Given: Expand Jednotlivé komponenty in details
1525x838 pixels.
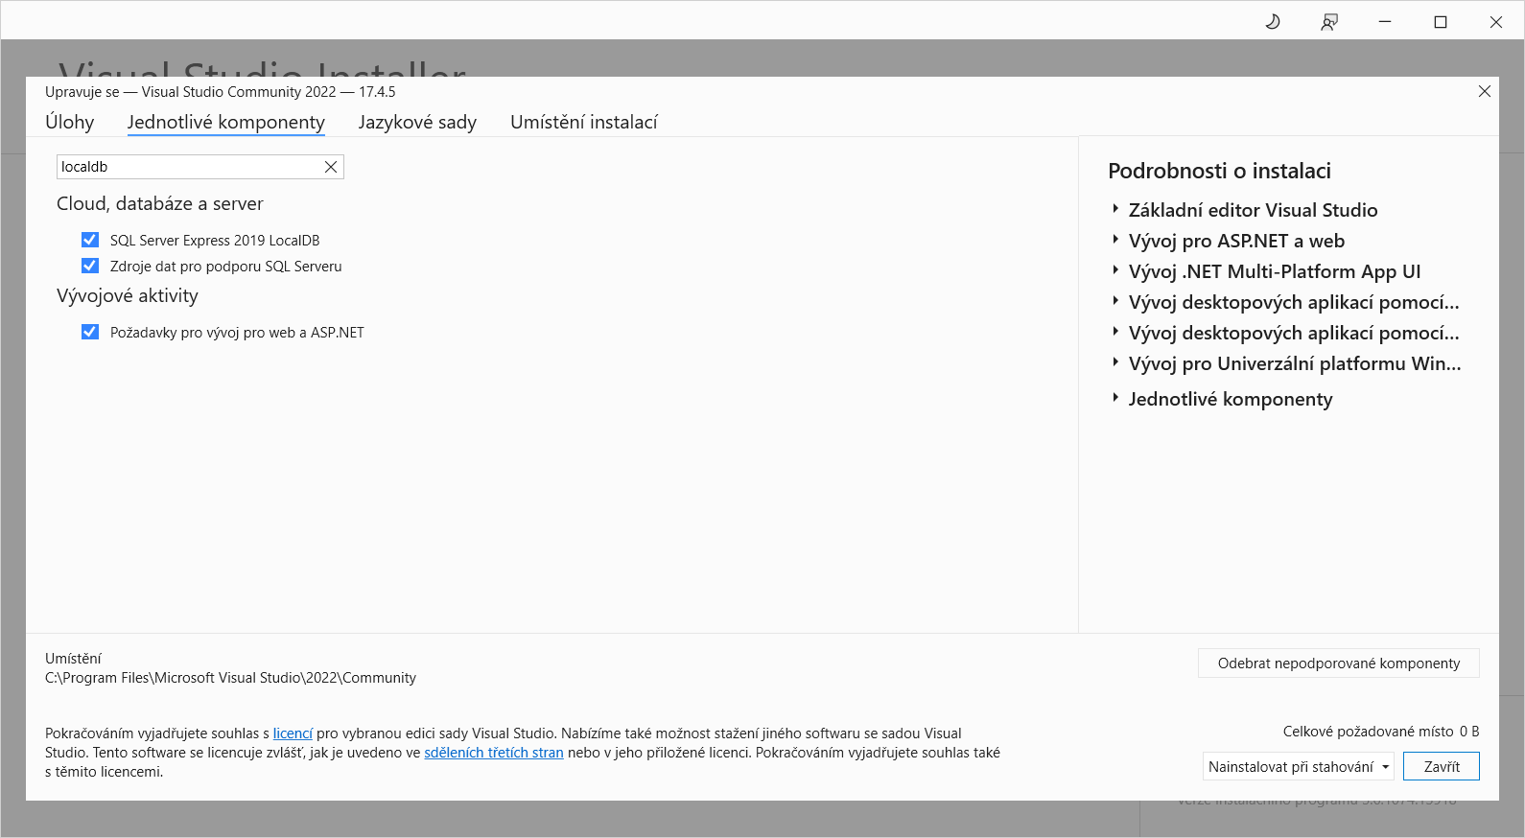Looking at the screenshot, I should click(x=1115, y=398).
